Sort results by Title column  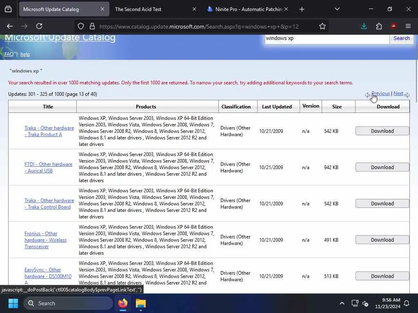click(x=48, y=107)
